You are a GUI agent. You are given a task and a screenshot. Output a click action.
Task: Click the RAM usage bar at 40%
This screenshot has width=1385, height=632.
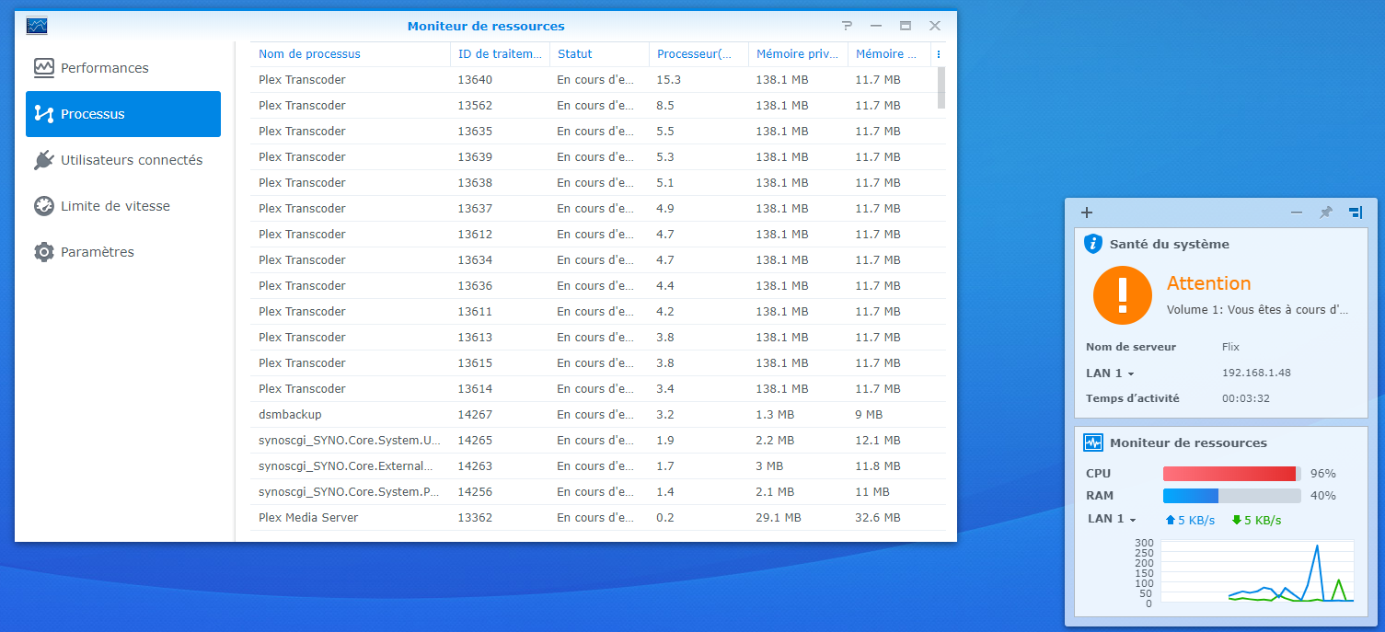(x=1232, y=496)
